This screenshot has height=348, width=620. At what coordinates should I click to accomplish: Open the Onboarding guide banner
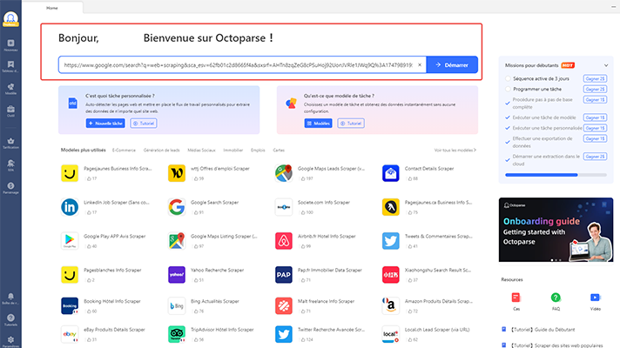[x=556, y=230]
